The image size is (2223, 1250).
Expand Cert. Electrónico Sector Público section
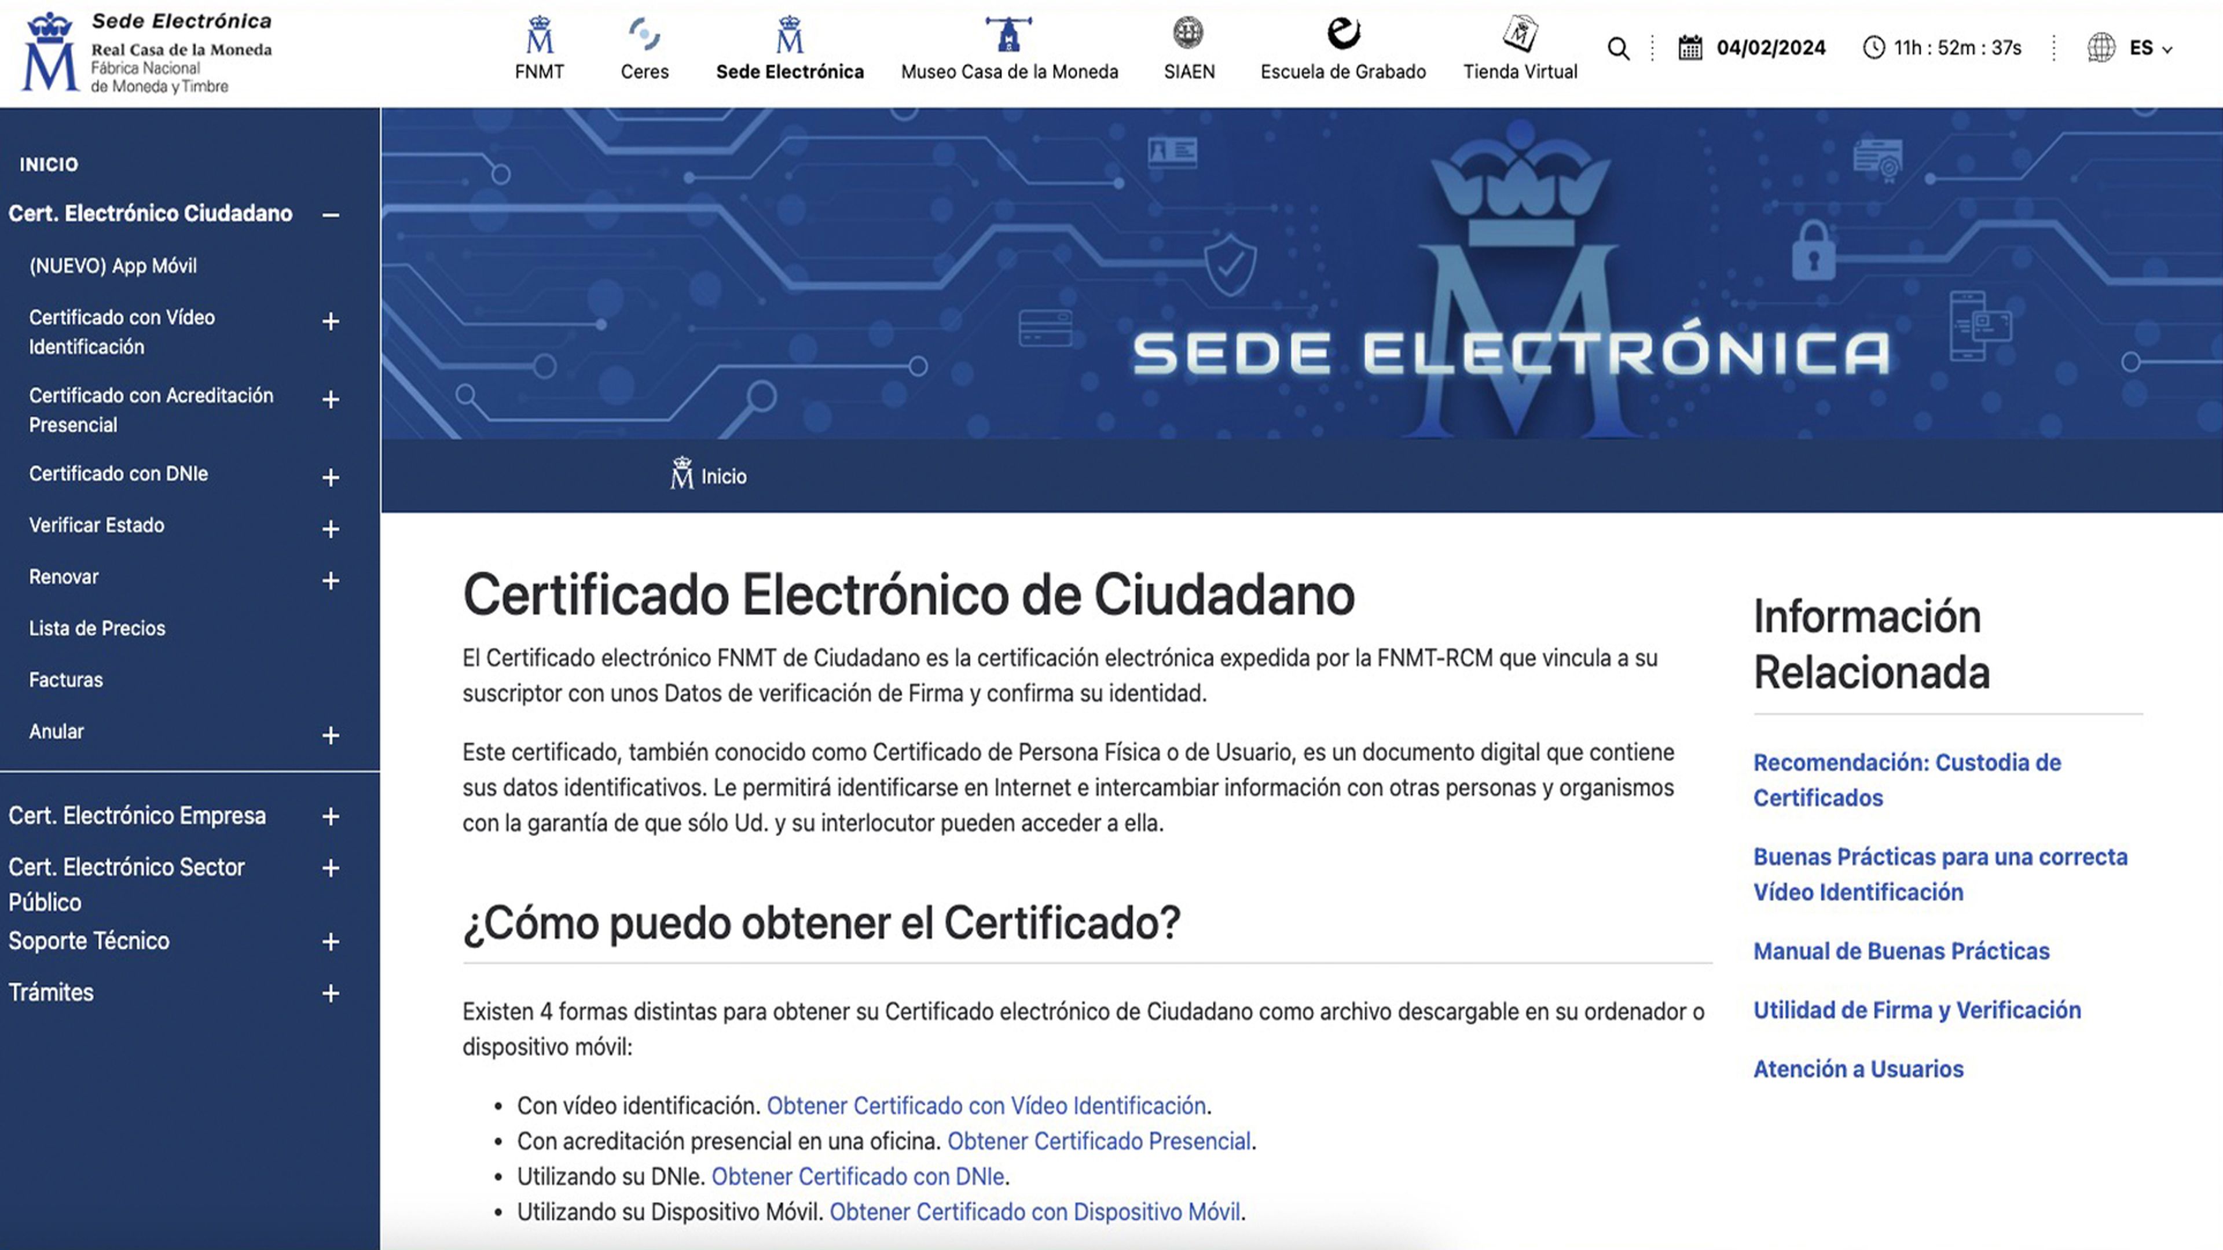[x=331, y=868]
